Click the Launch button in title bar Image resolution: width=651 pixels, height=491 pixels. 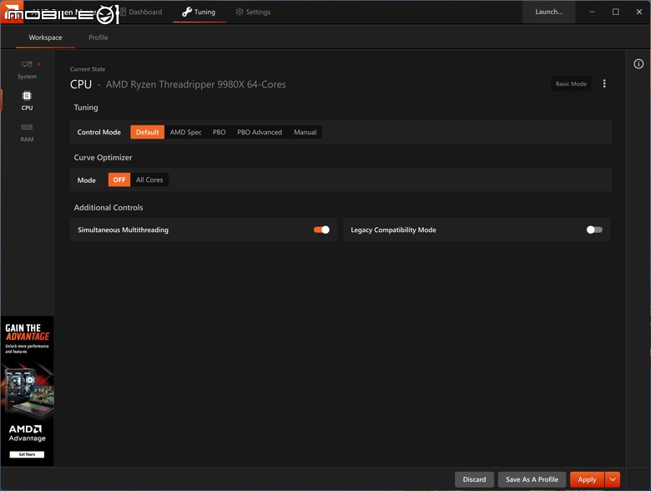(x=548, y=12)
